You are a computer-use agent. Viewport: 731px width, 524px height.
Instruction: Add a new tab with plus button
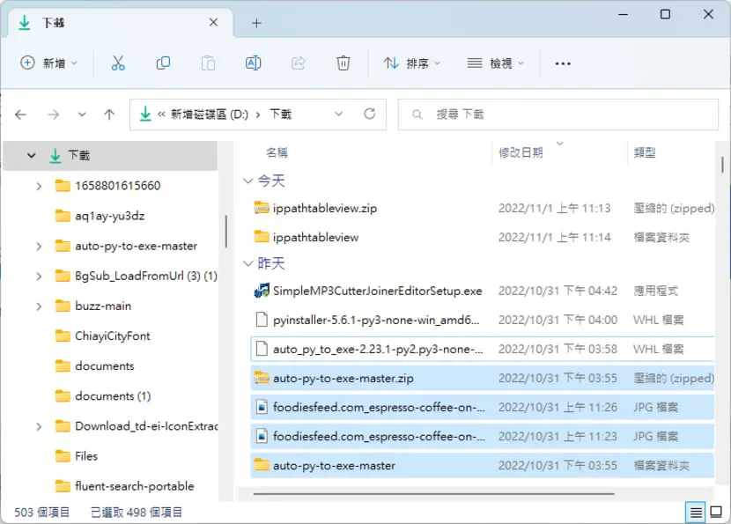(256, 23)
